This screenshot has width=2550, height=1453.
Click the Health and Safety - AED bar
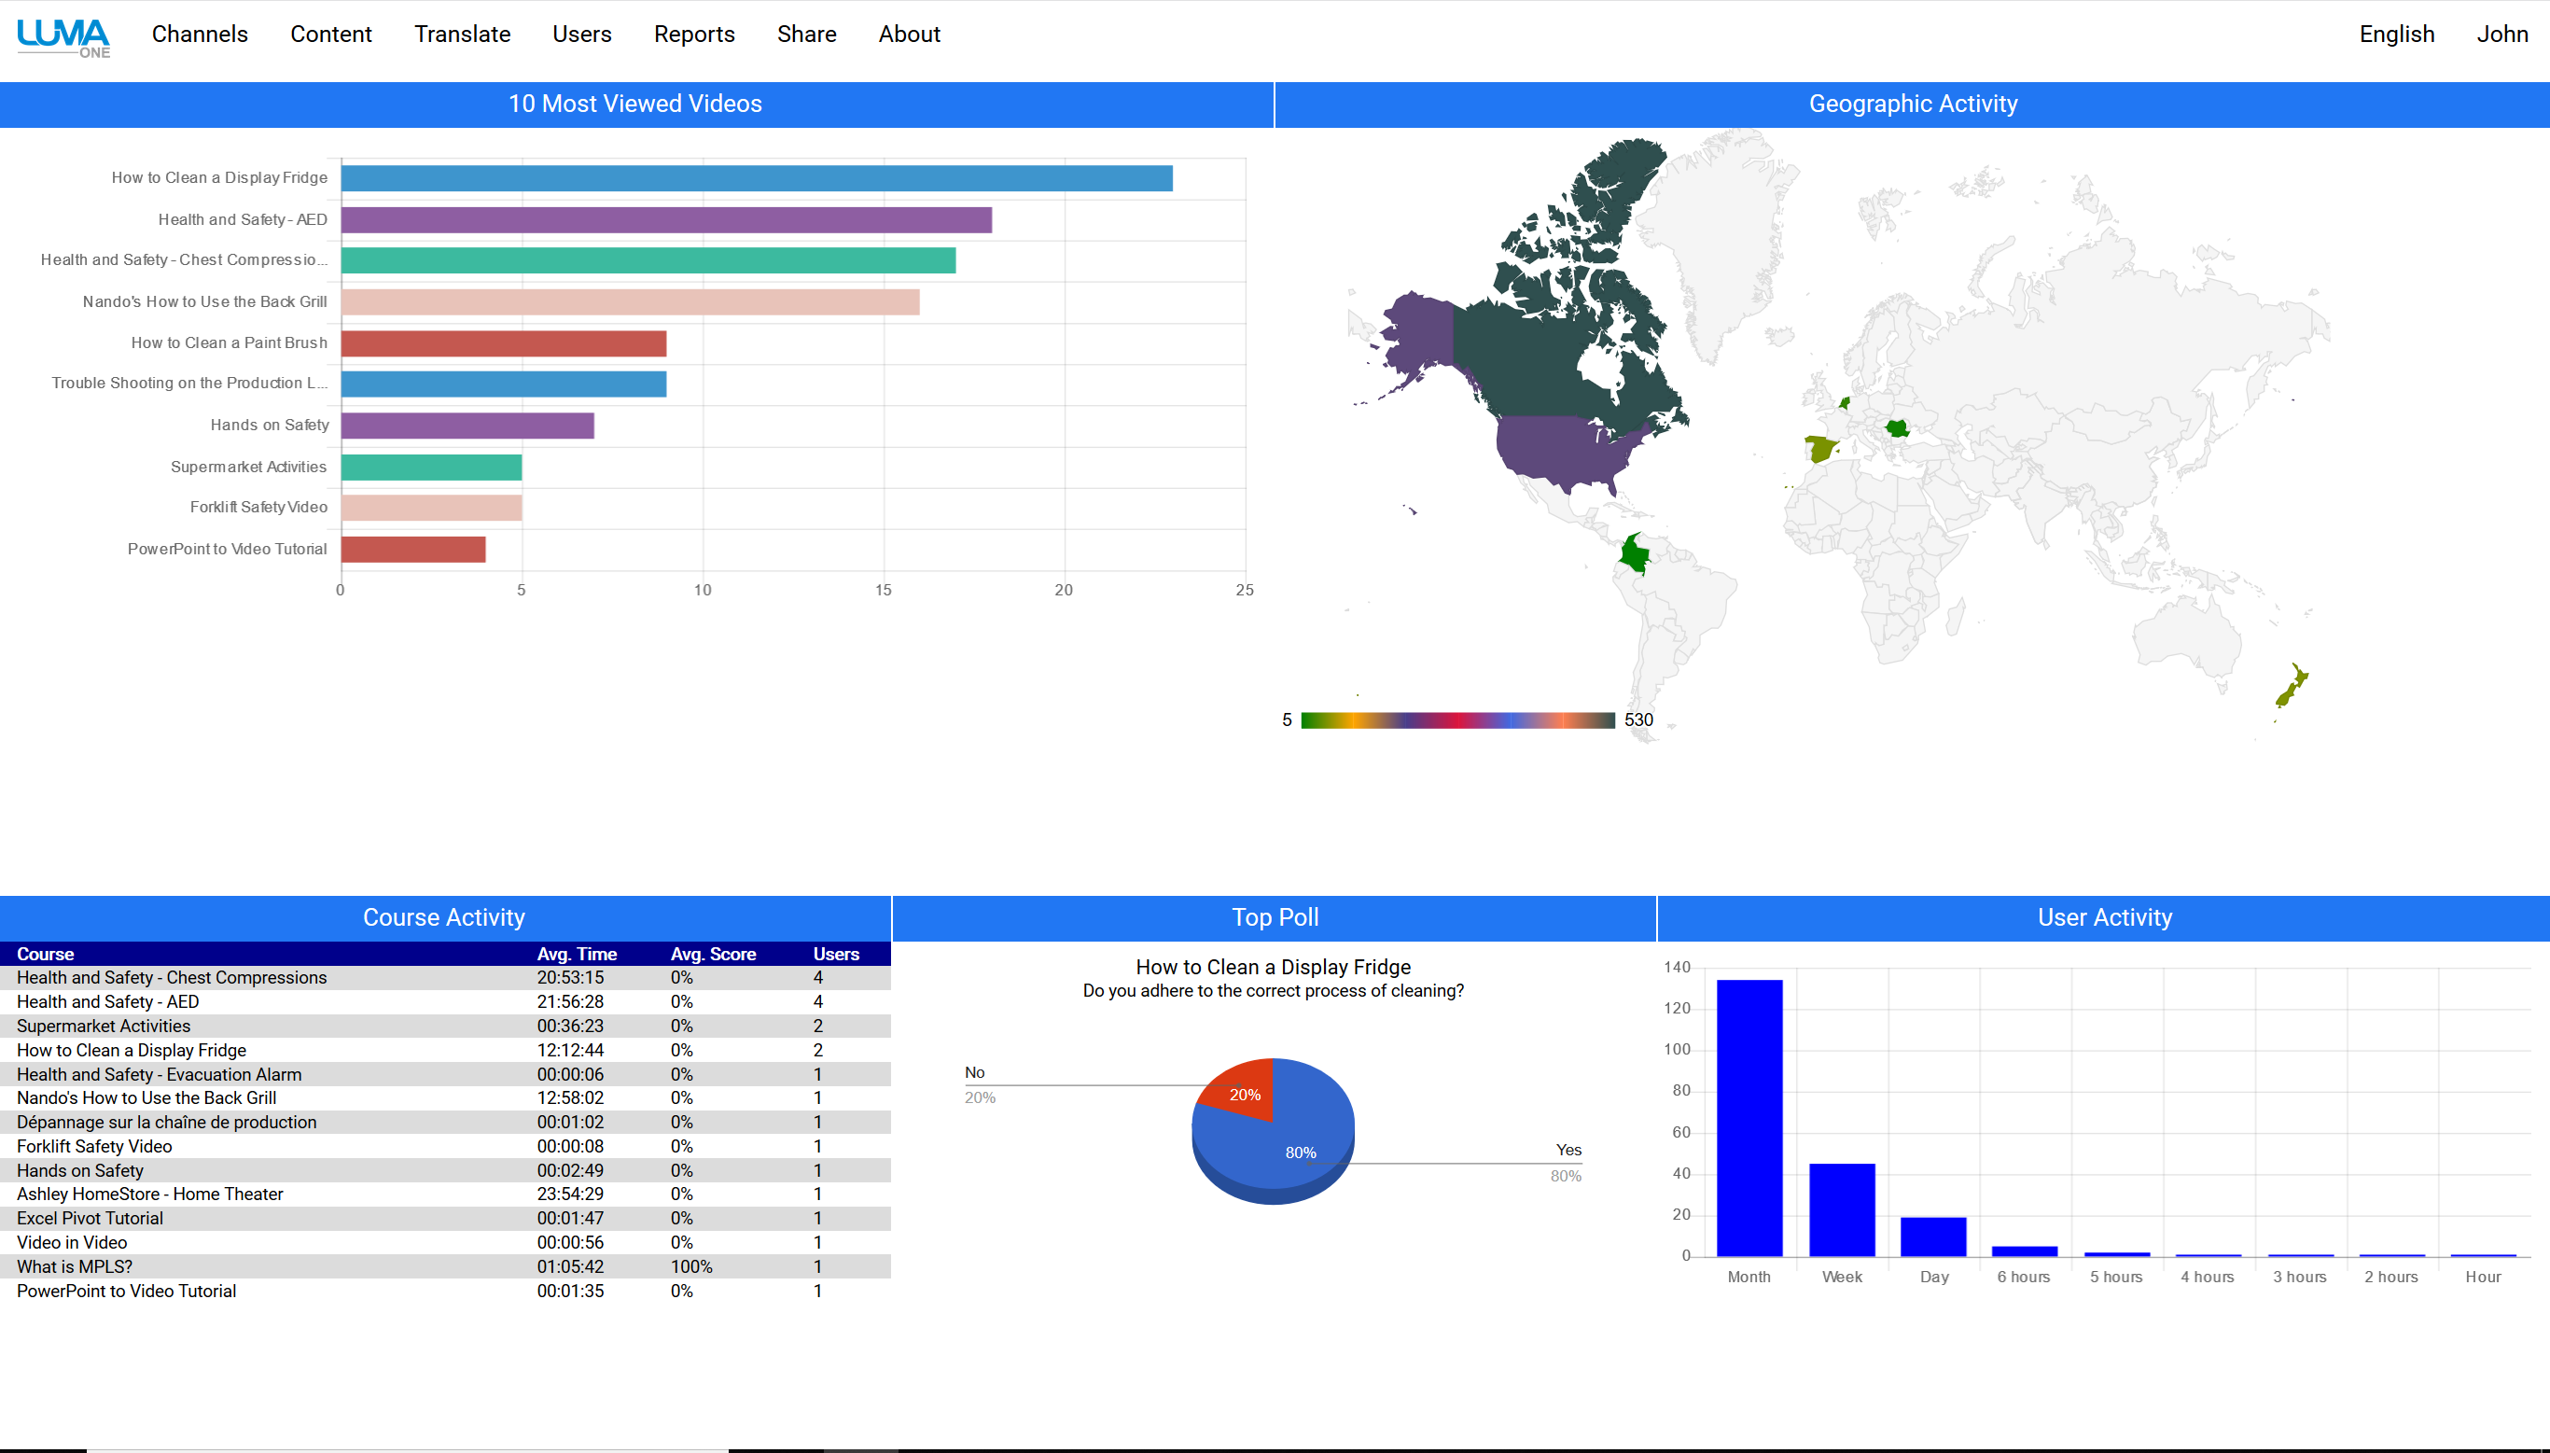click(665, 219)
